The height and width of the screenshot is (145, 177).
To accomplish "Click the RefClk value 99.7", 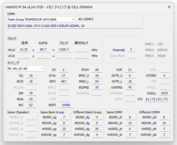I will [x=43, y=49].
